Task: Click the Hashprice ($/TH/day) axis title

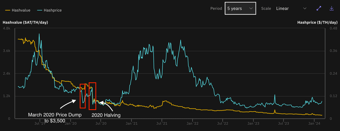Action: click(318, 22)
